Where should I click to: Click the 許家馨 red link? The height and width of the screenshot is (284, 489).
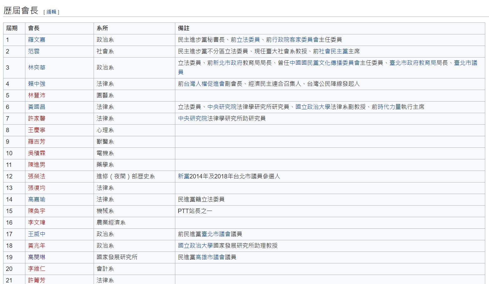[x=37, y=118]
